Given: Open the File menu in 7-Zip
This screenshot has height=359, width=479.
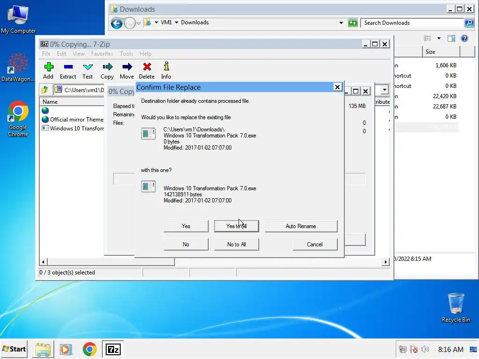Looking at the screenshot, I should (46, 54).
